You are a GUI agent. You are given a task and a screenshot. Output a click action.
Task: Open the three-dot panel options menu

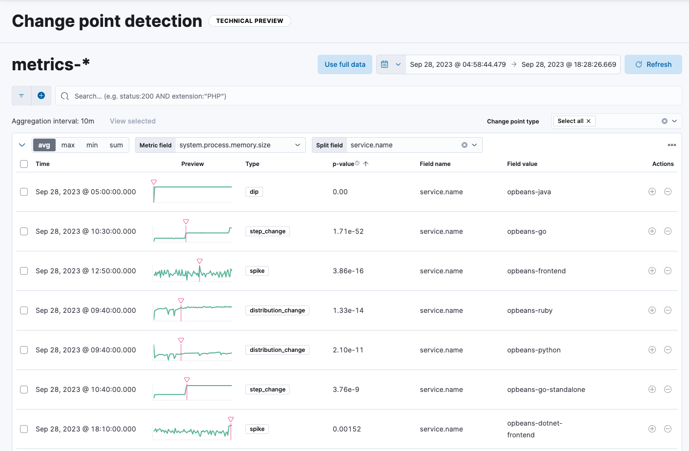[672, 145]
